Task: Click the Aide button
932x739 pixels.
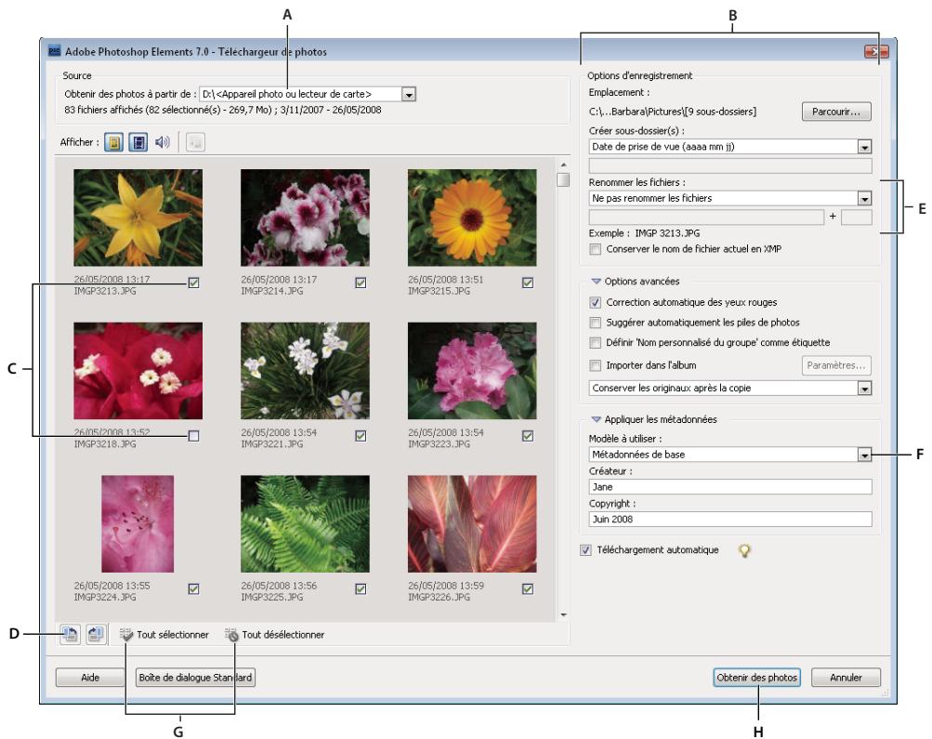Action: [x=90, y=678]
